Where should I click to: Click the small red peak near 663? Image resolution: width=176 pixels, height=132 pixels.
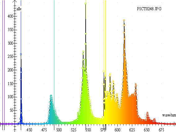coord(155,119)
